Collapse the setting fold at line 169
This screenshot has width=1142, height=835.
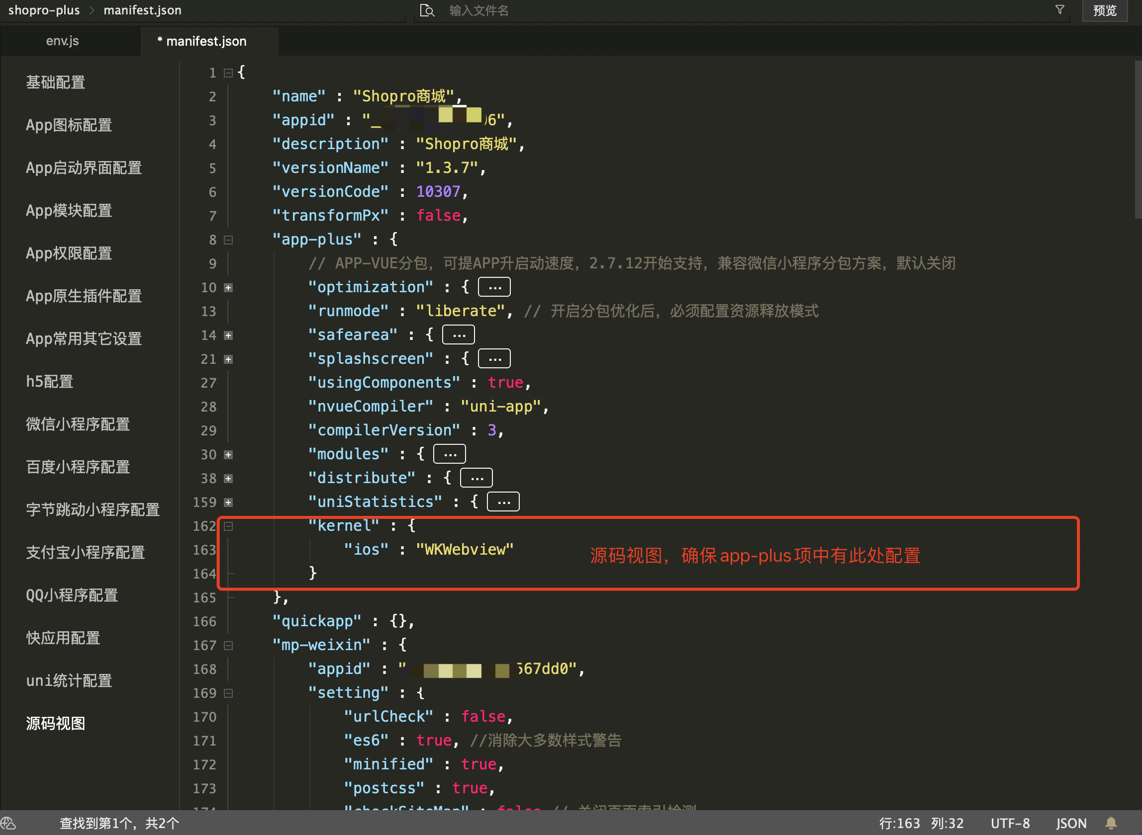coord(228,693)
